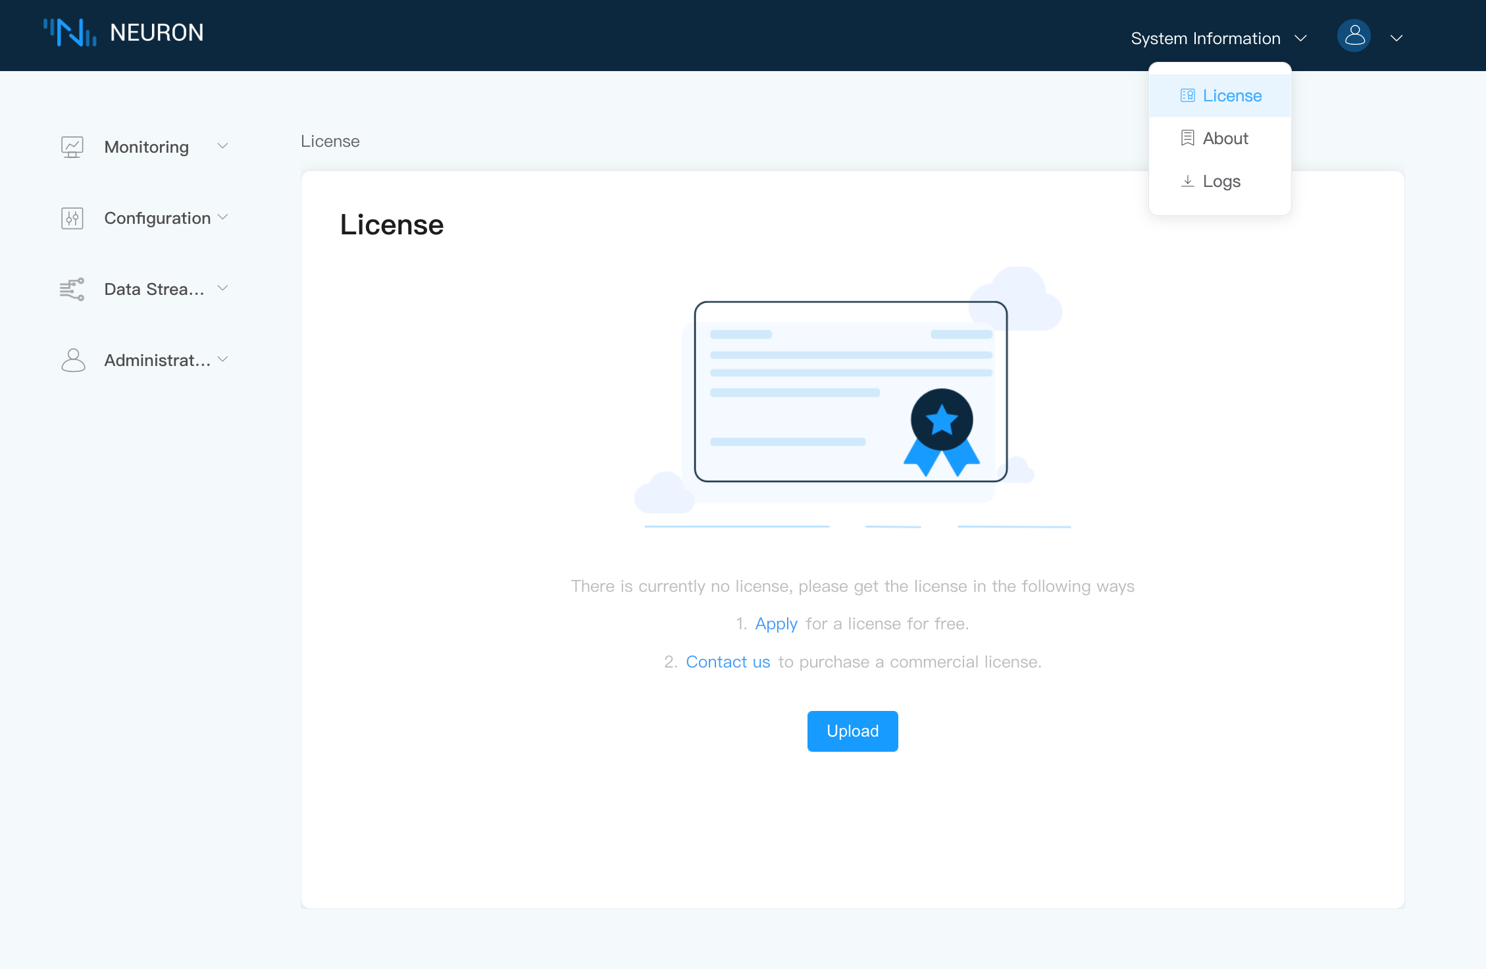
Task: Click the About document icon
Action: (1187, 138)
